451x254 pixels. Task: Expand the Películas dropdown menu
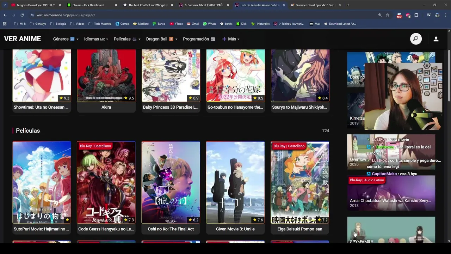point(127,39)
